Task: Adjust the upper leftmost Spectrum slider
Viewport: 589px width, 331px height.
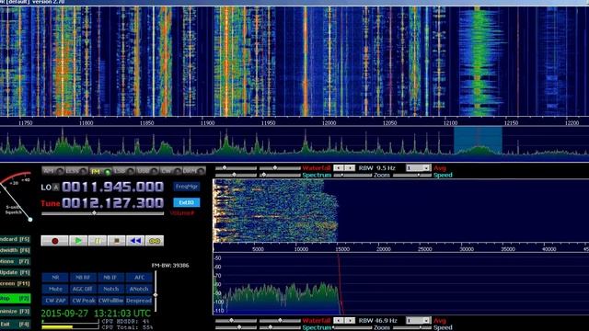Action: coord(236,175)
